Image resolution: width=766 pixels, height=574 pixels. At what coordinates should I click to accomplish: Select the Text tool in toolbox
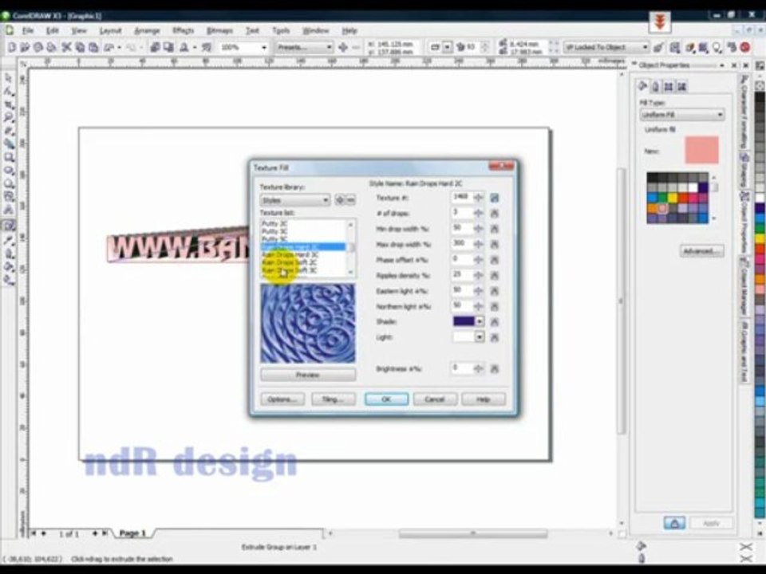(9, 210)
